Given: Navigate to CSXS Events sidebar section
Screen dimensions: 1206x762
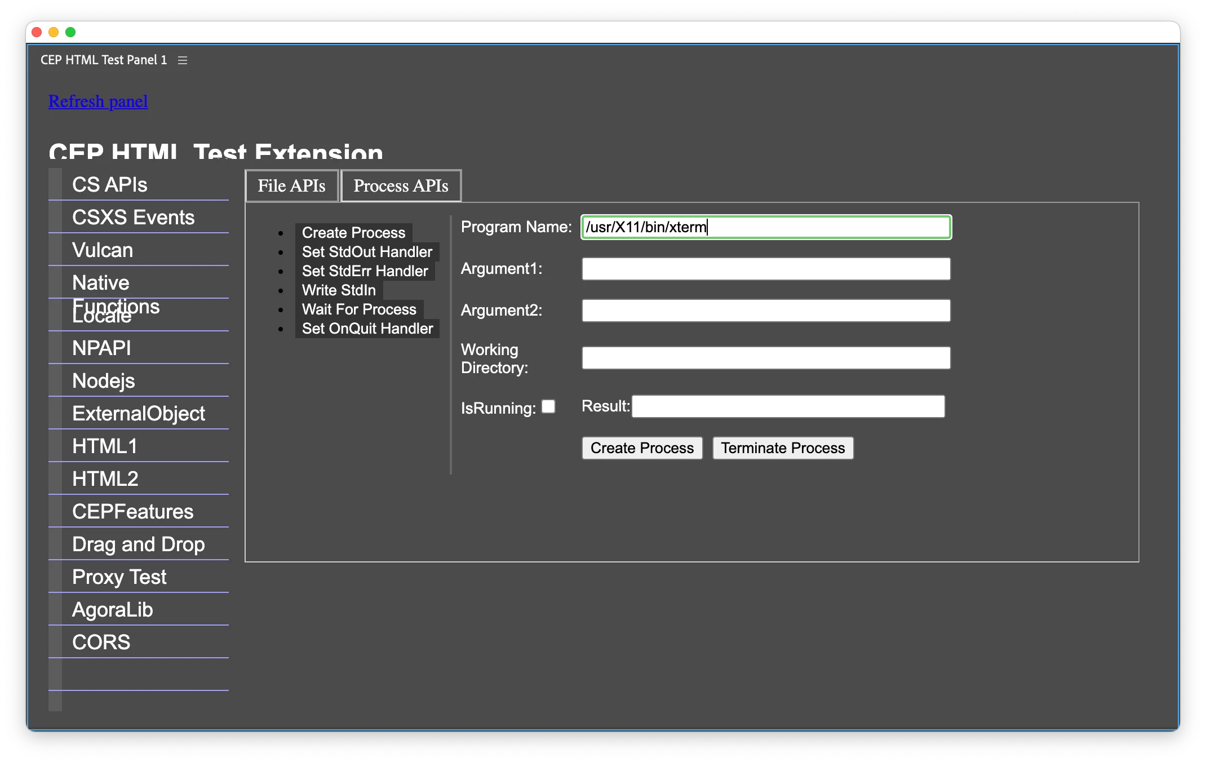Looking at the screenshot, I should [x=133, y=218].
